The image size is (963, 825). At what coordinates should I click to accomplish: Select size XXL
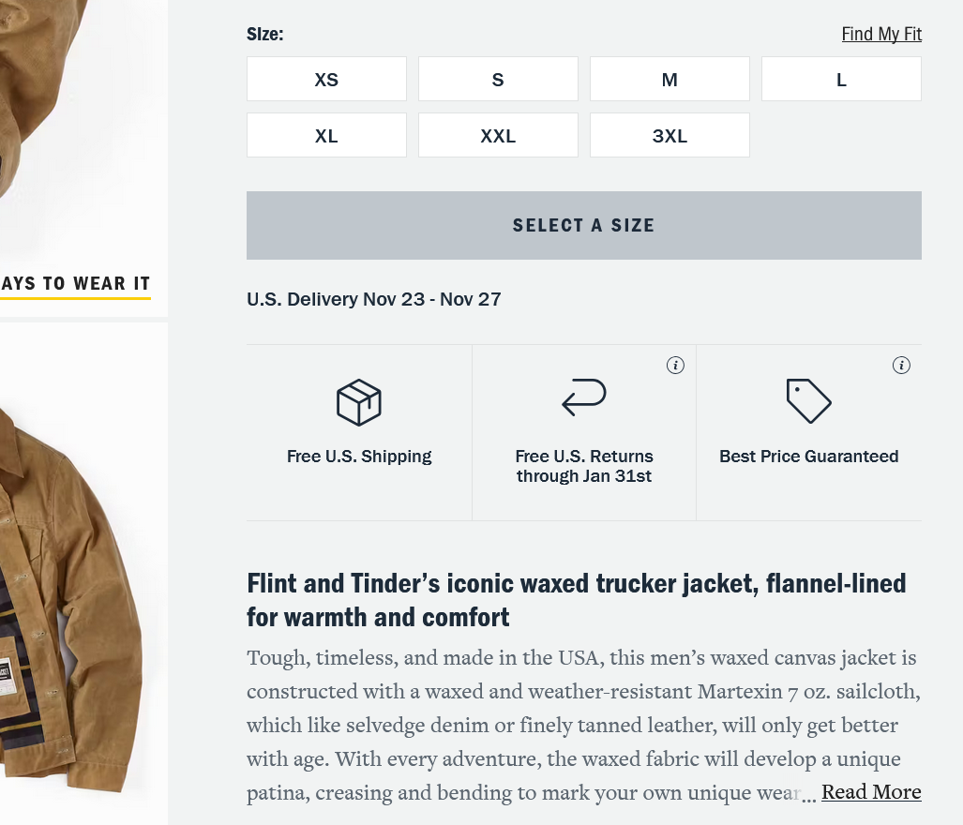498,136
